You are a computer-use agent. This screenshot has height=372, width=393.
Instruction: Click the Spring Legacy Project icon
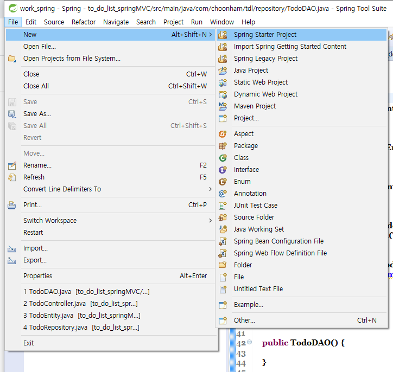tap(223, 59)
